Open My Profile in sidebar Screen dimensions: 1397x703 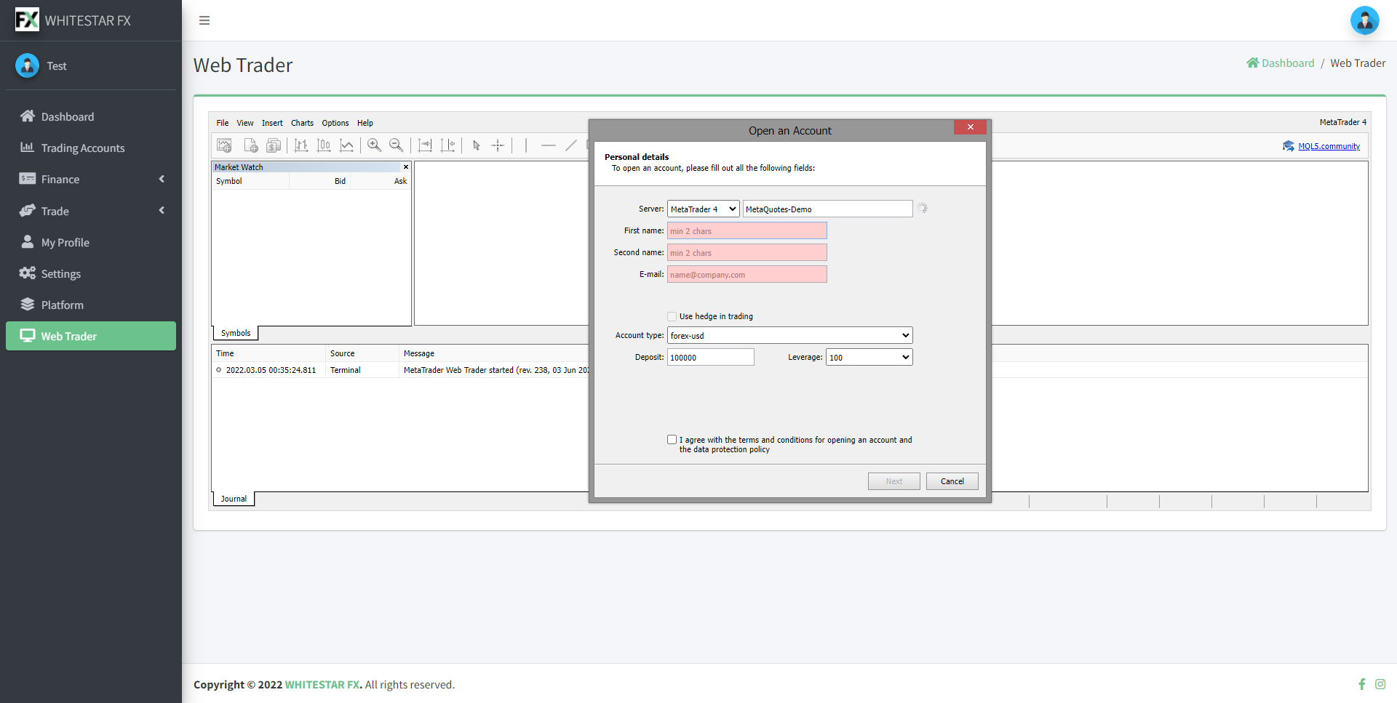click(x=91, y=242)
